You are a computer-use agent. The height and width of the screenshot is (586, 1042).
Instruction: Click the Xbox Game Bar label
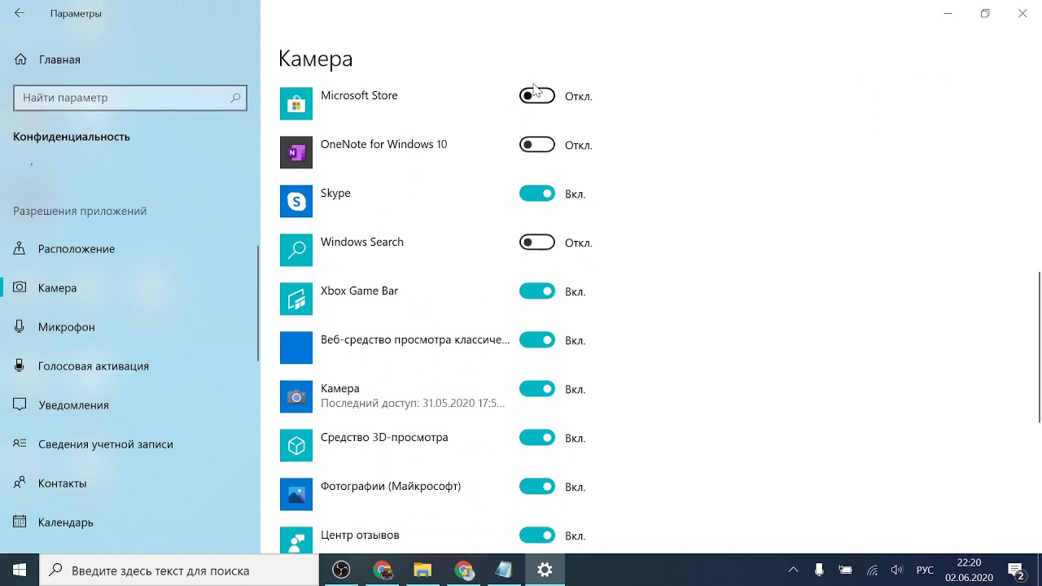click(x=359, y=291)
